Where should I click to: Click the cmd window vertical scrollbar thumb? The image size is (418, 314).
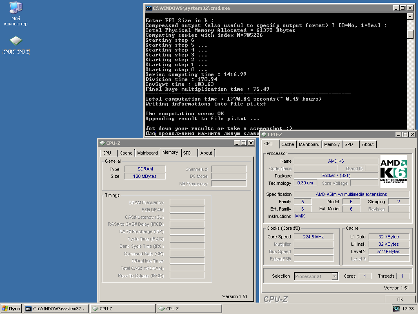point(410,34)
